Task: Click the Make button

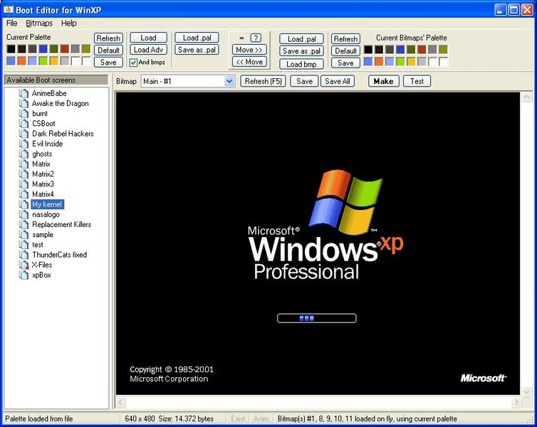Action: tap(383, 81)
